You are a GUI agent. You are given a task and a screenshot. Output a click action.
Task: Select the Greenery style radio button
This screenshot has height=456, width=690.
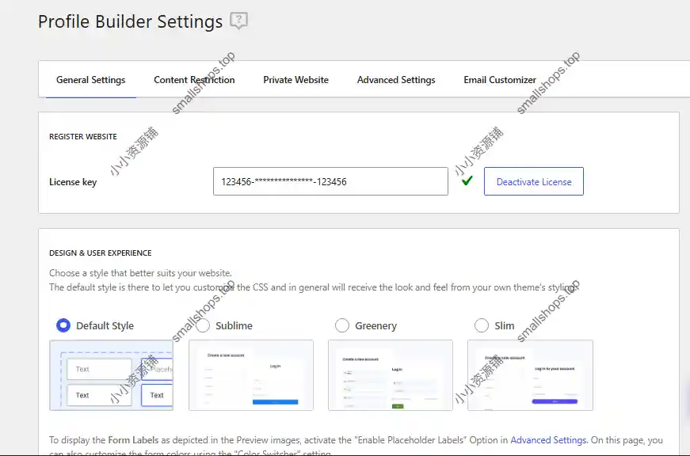342,325
